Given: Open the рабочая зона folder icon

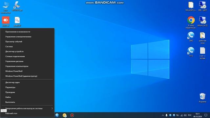Looking at the screenshot, I should (x=202, y=38).
